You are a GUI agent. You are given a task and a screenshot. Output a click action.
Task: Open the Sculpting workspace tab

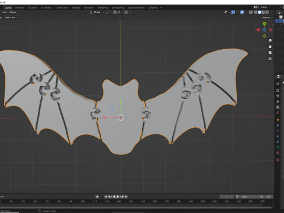33,8
